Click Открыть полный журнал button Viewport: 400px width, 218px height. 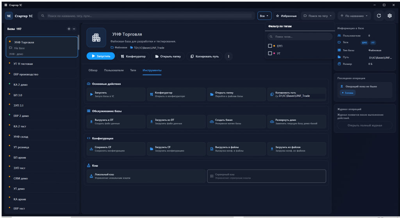[x=364, y=125]
